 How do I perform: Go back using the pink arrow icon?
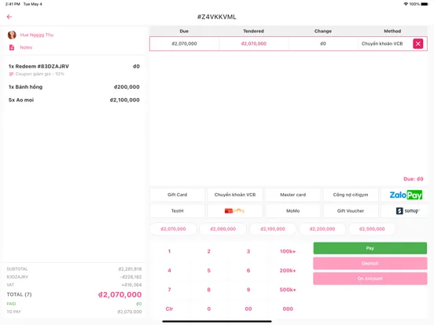click(9, 16)
